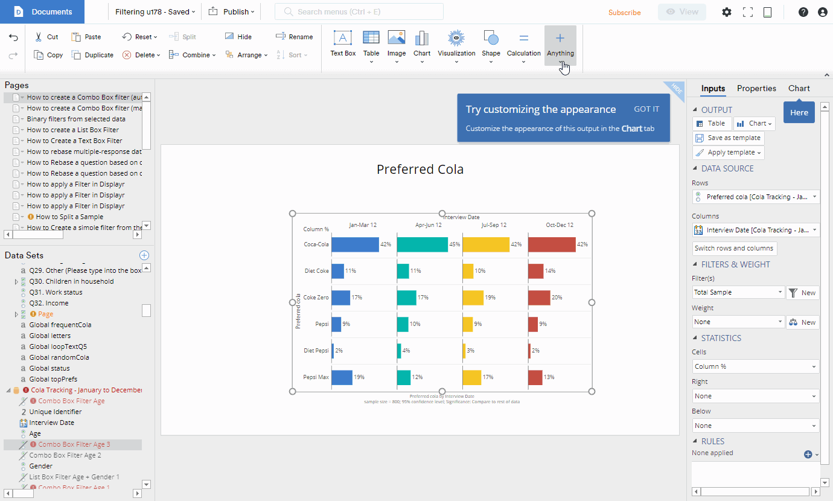Click the Subscribe link
This screenshot has height=501, width=833.
pos(624,13)
